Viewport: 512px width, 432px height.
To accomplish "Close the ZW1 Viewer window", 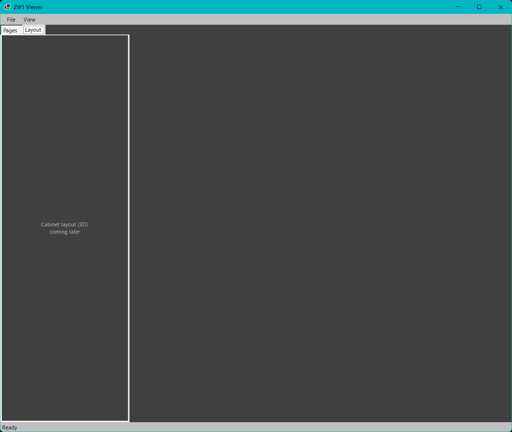I will [x=501, y=7].
